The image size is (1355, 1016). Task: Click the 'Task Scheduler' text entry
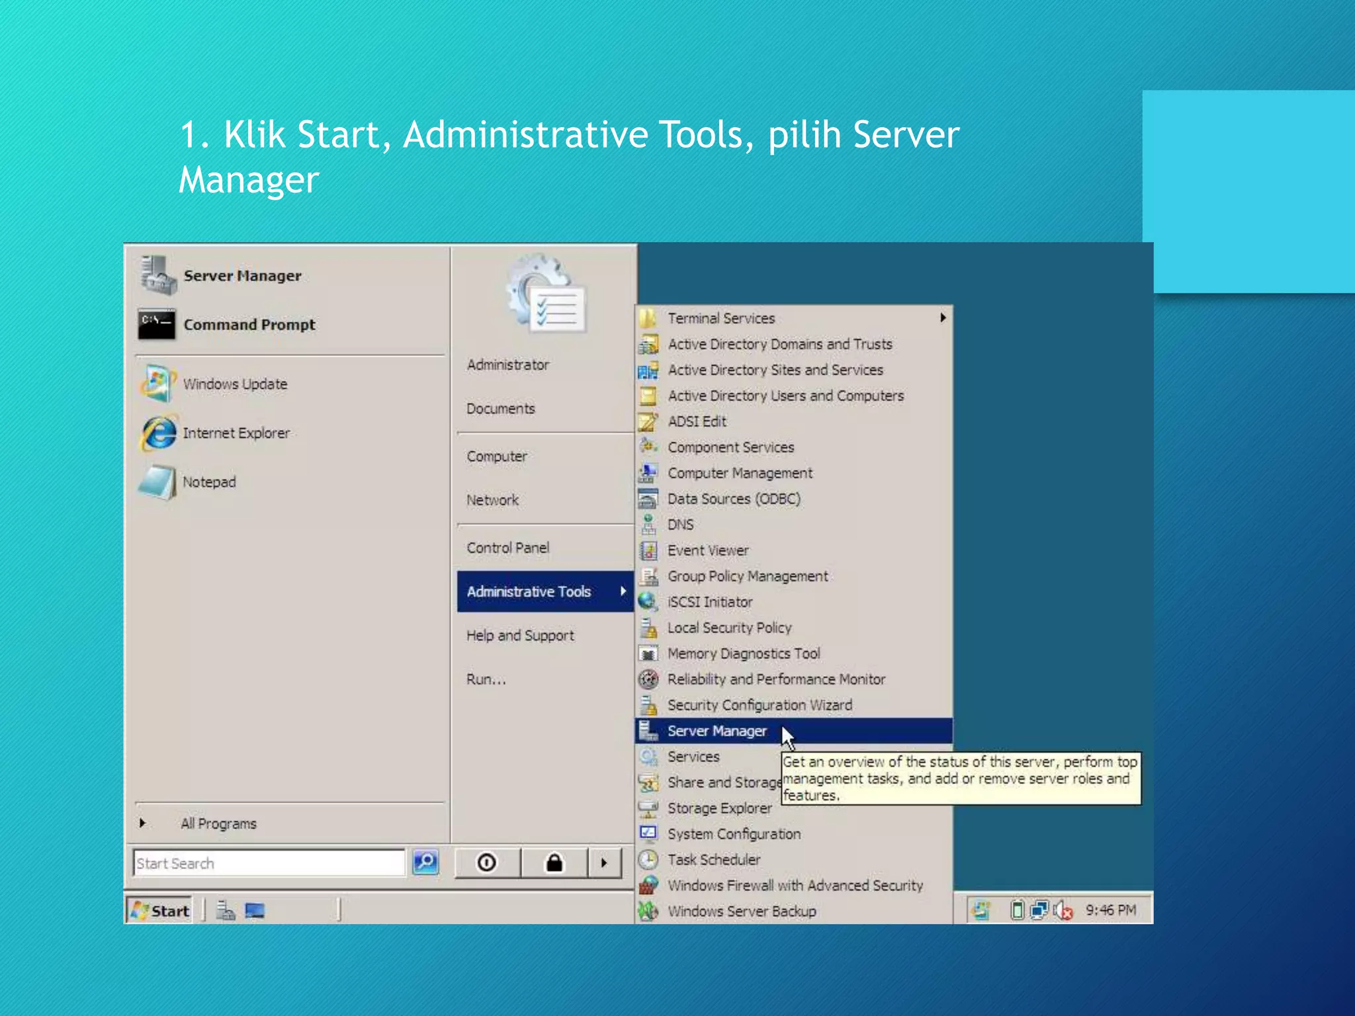click(x=714, y=860)
